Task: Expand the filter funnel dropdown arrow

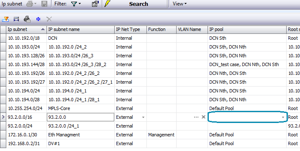Action: tap(80, 4)
